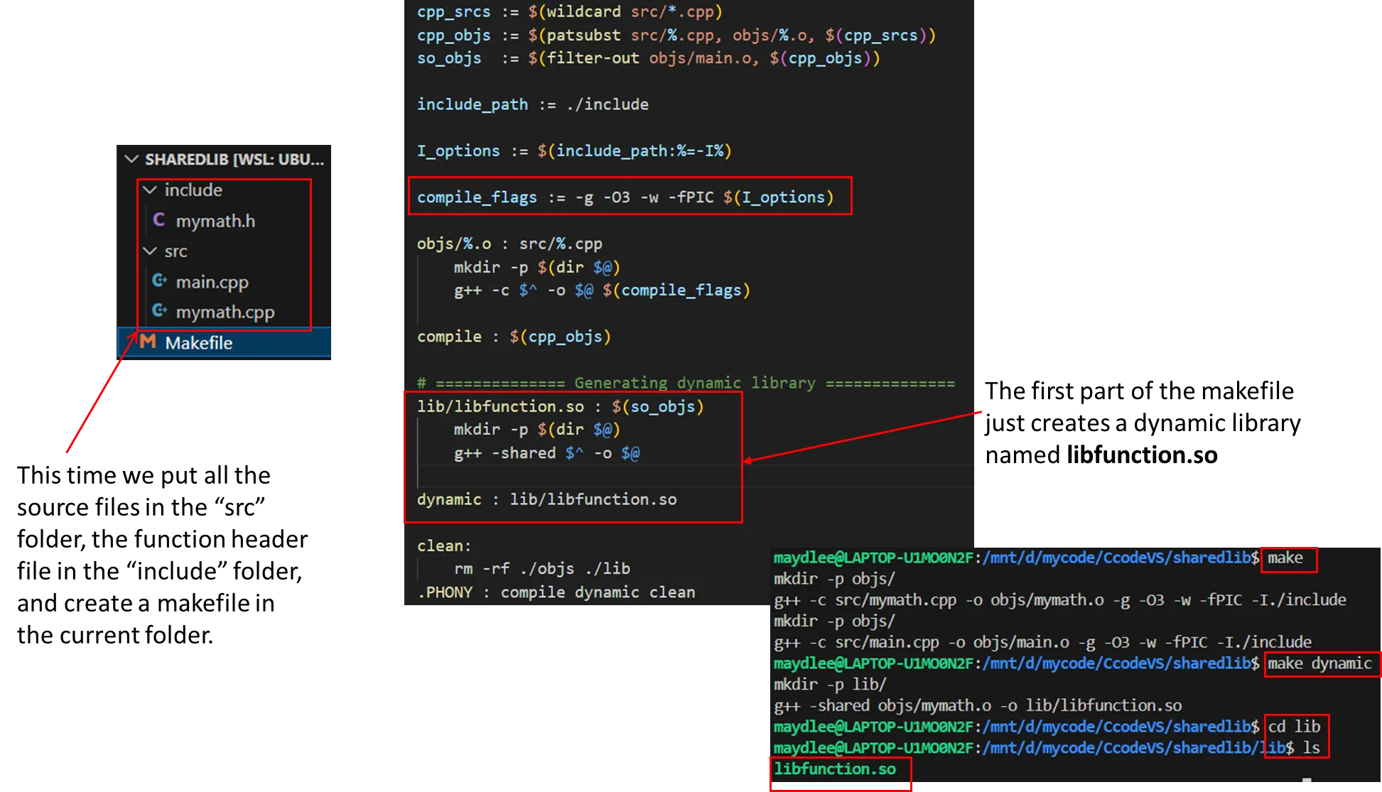Screen dimensions: 1382x792
Task: Click the Makefile M file icon
Action: tap(148, 342)
